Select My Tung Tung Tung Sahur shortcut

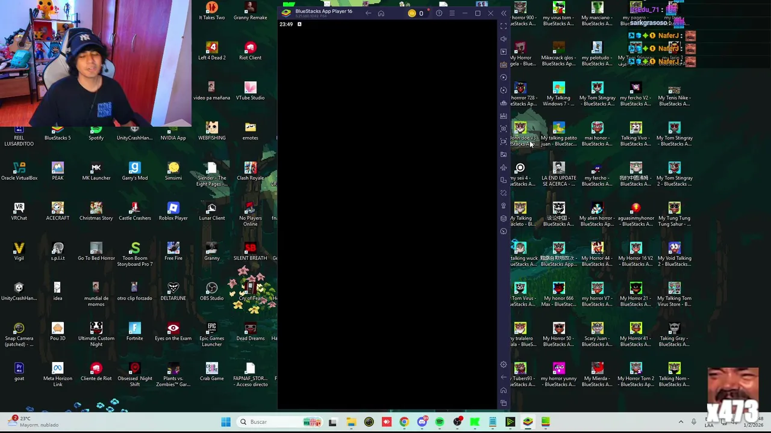point(674,214)
